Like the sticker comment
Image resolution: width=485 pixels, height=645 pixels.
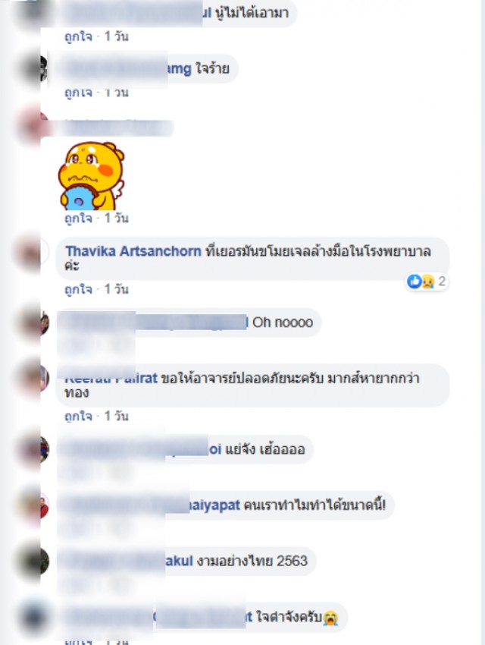(x=78, y=218)
